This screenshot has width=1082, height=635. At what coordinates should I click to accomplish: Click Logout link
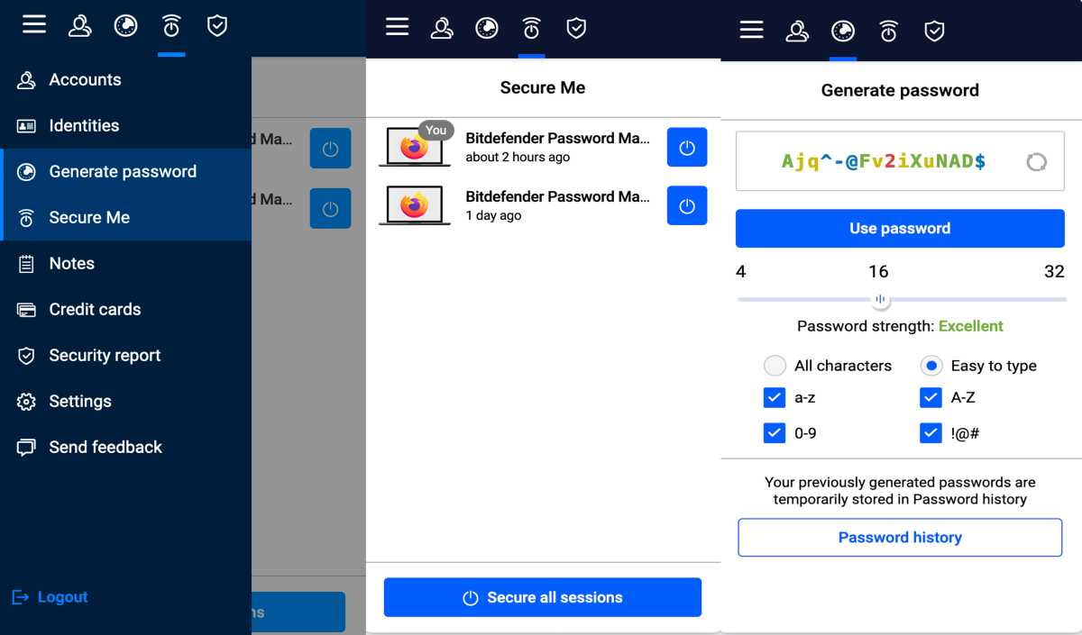pyautogui.click(x=50, y=596)
